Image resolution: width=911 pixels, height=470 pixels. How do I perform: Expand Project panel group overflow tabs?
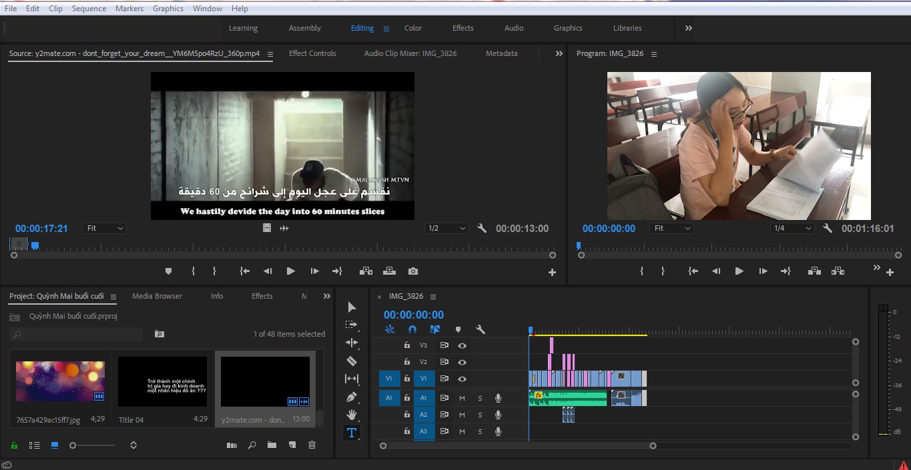coord(327,296)
